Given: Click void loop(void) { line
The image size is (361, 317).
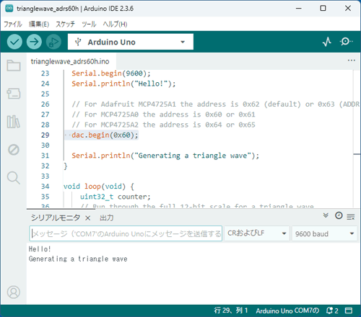Looking at the screenshot, I should (99, 187).
